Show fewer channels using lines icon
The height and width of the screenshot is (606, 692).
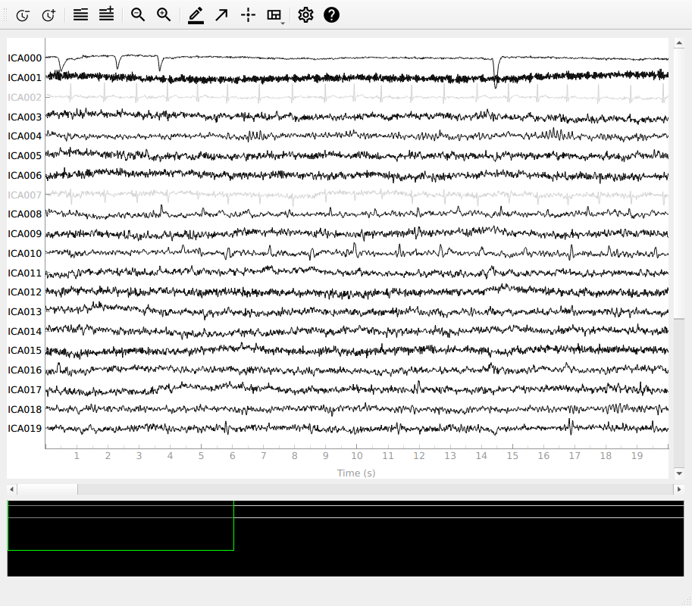click(x=80, y=15)
